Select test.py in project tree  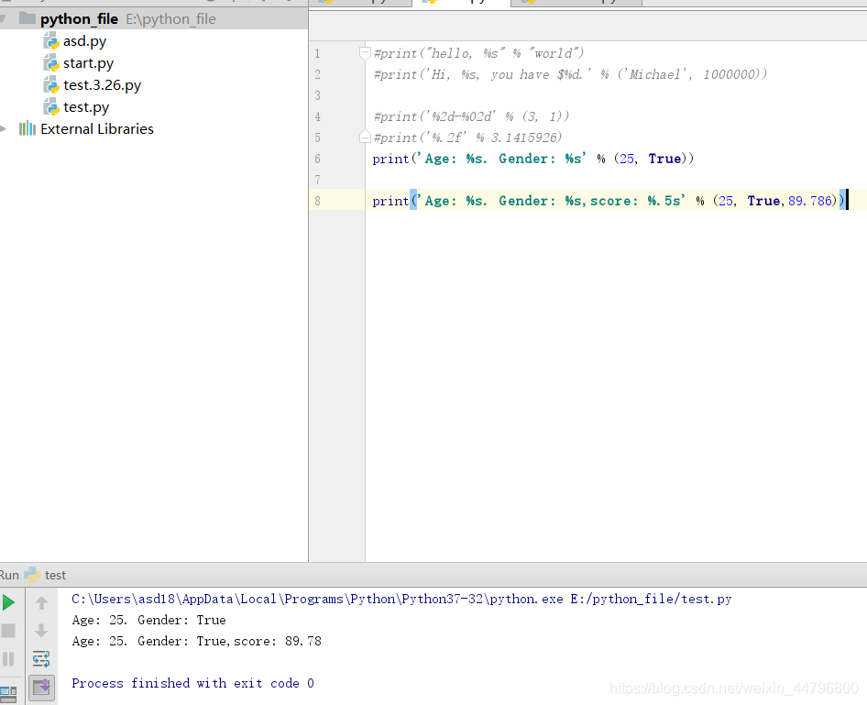pos(86,106)
